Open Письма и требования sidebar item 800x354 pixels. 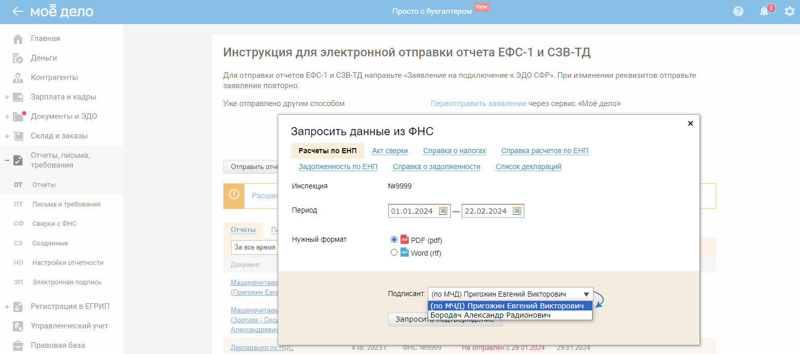[66, 204]
